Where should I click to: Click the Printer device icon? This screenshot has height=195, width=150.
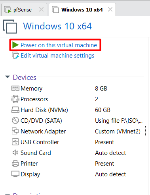[15, 163]
